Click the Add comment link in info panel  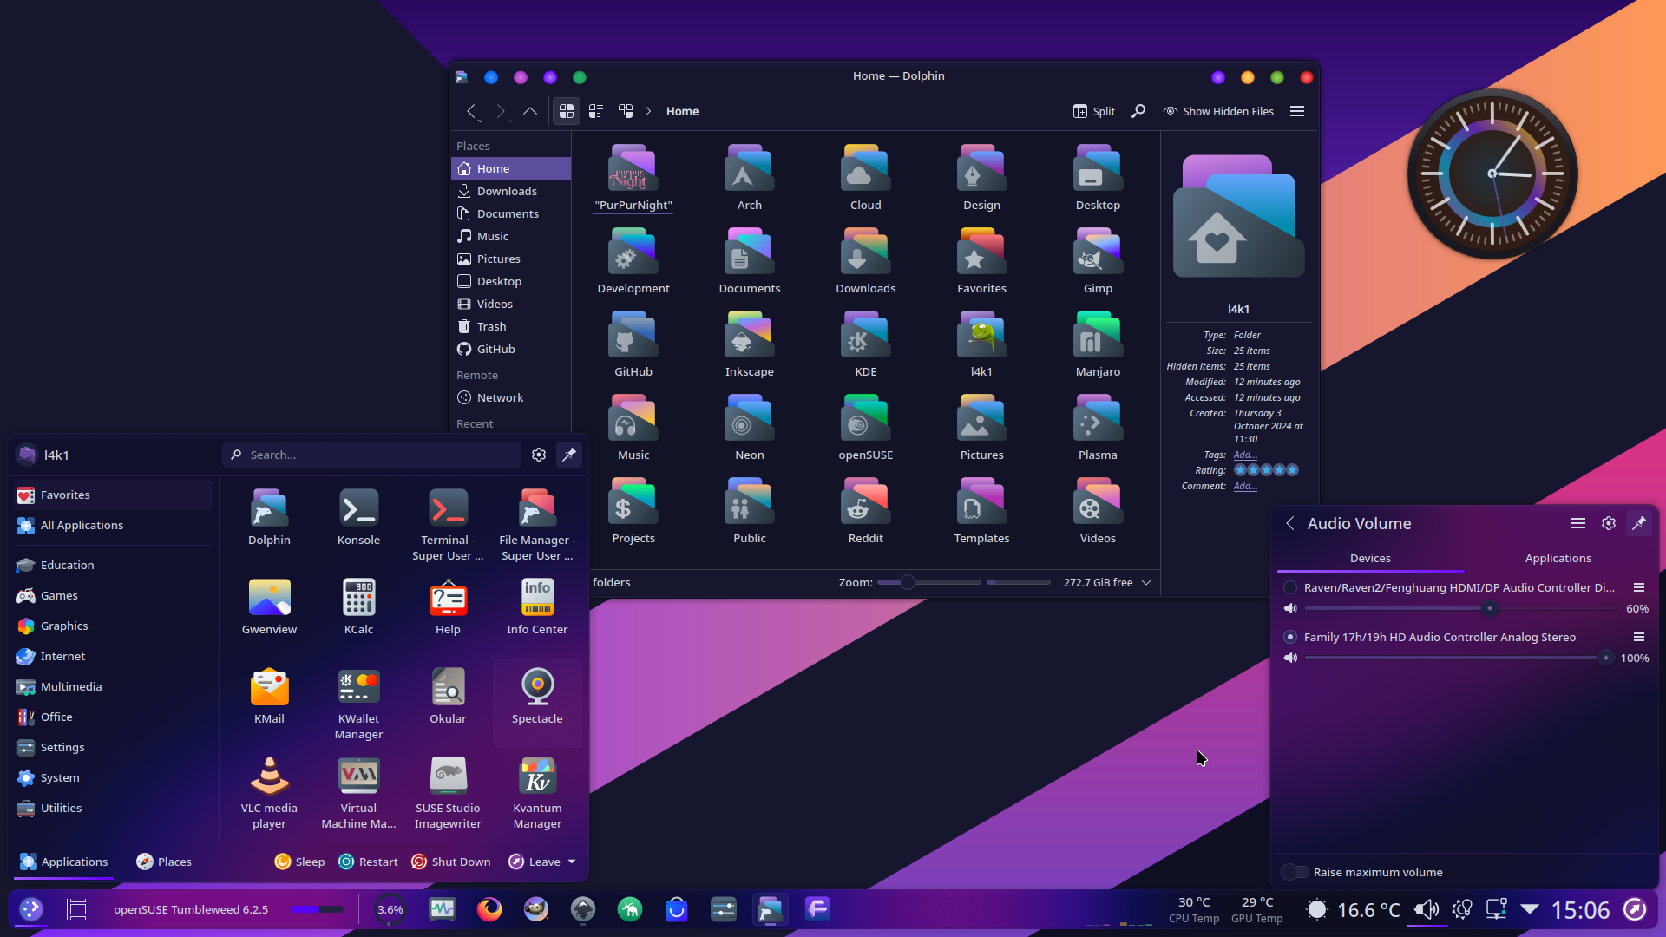pyautogui.click(x=1245, y=486)
